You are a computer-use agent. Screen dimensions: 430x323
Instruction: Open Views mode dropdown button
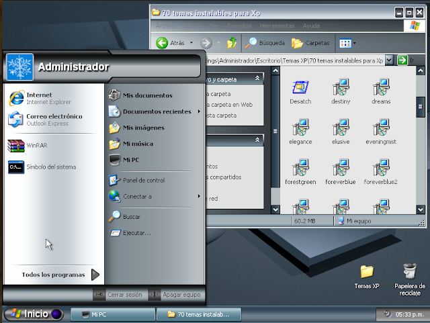(x=347, y=43)
